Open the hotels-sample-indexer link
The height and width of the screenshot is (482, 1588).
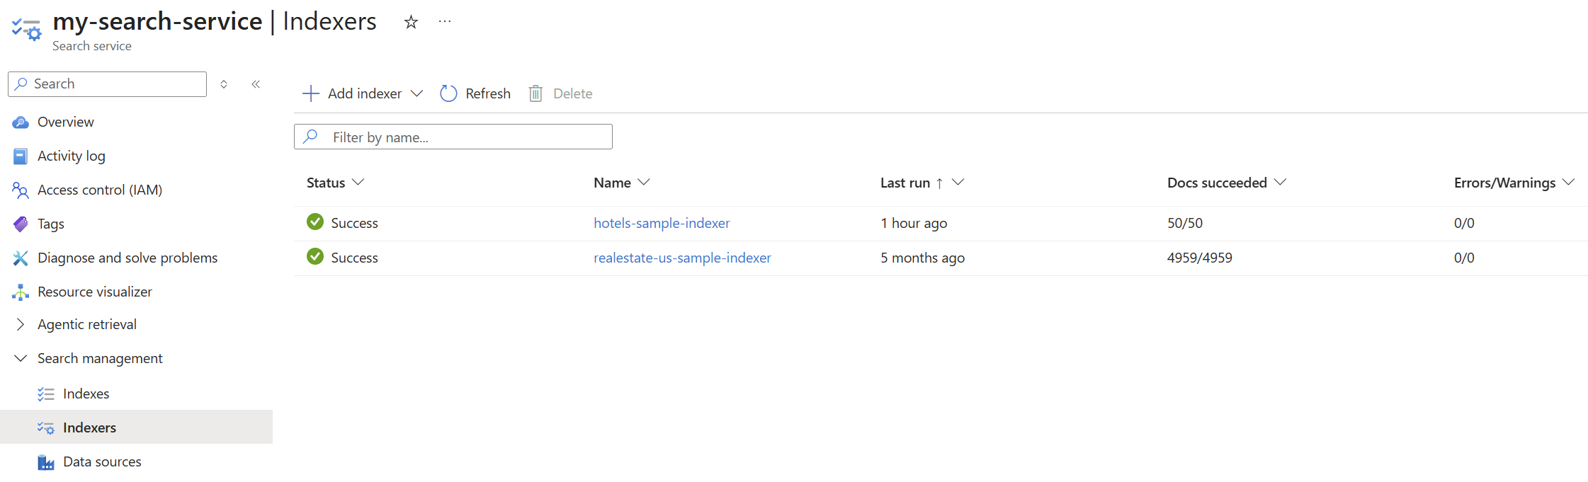click(662, 223)
